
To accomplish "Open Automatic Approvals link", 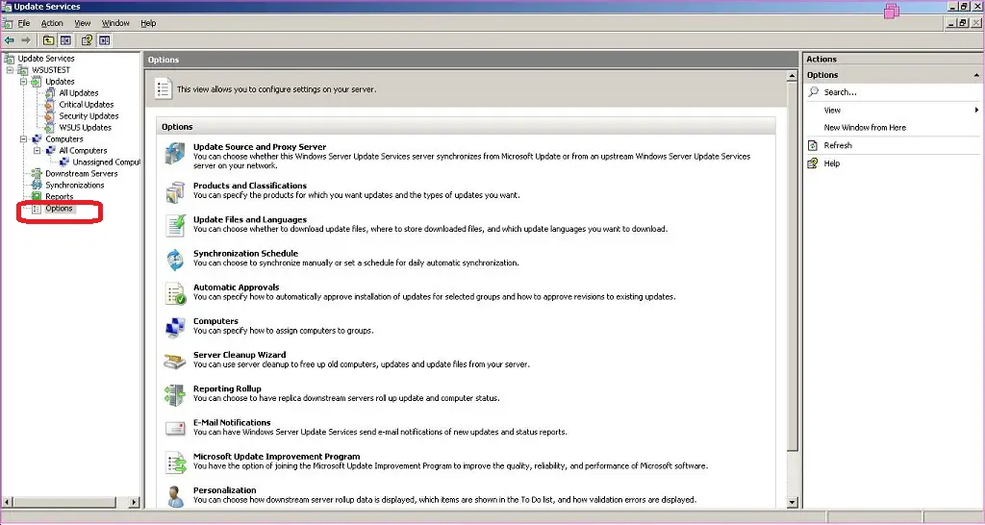I will pyautogui.click(x=237, y=287).
